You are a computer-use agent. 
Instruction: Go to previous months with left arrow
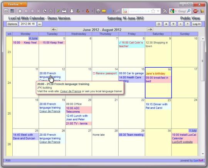tap(54, 29)
